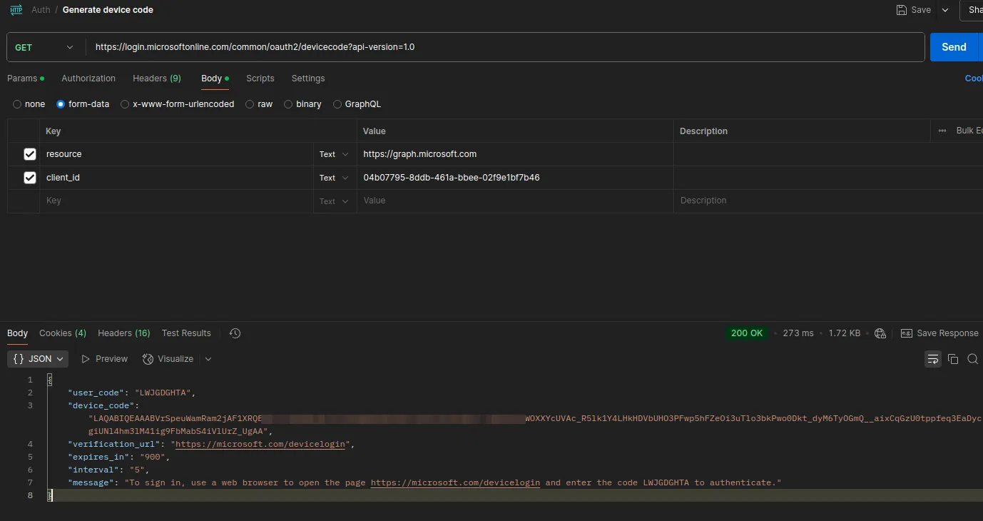Click the Preview play icon
Viewport: 983px width, 521px height.
tap(86, 359)
